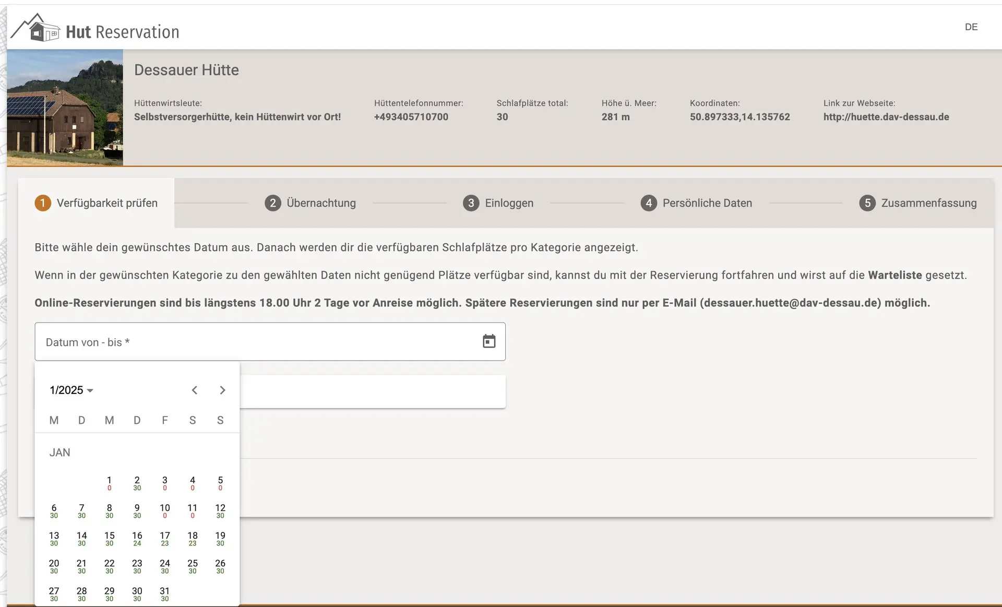
Task: Open the DE language selector
Action: pos(971,27)
